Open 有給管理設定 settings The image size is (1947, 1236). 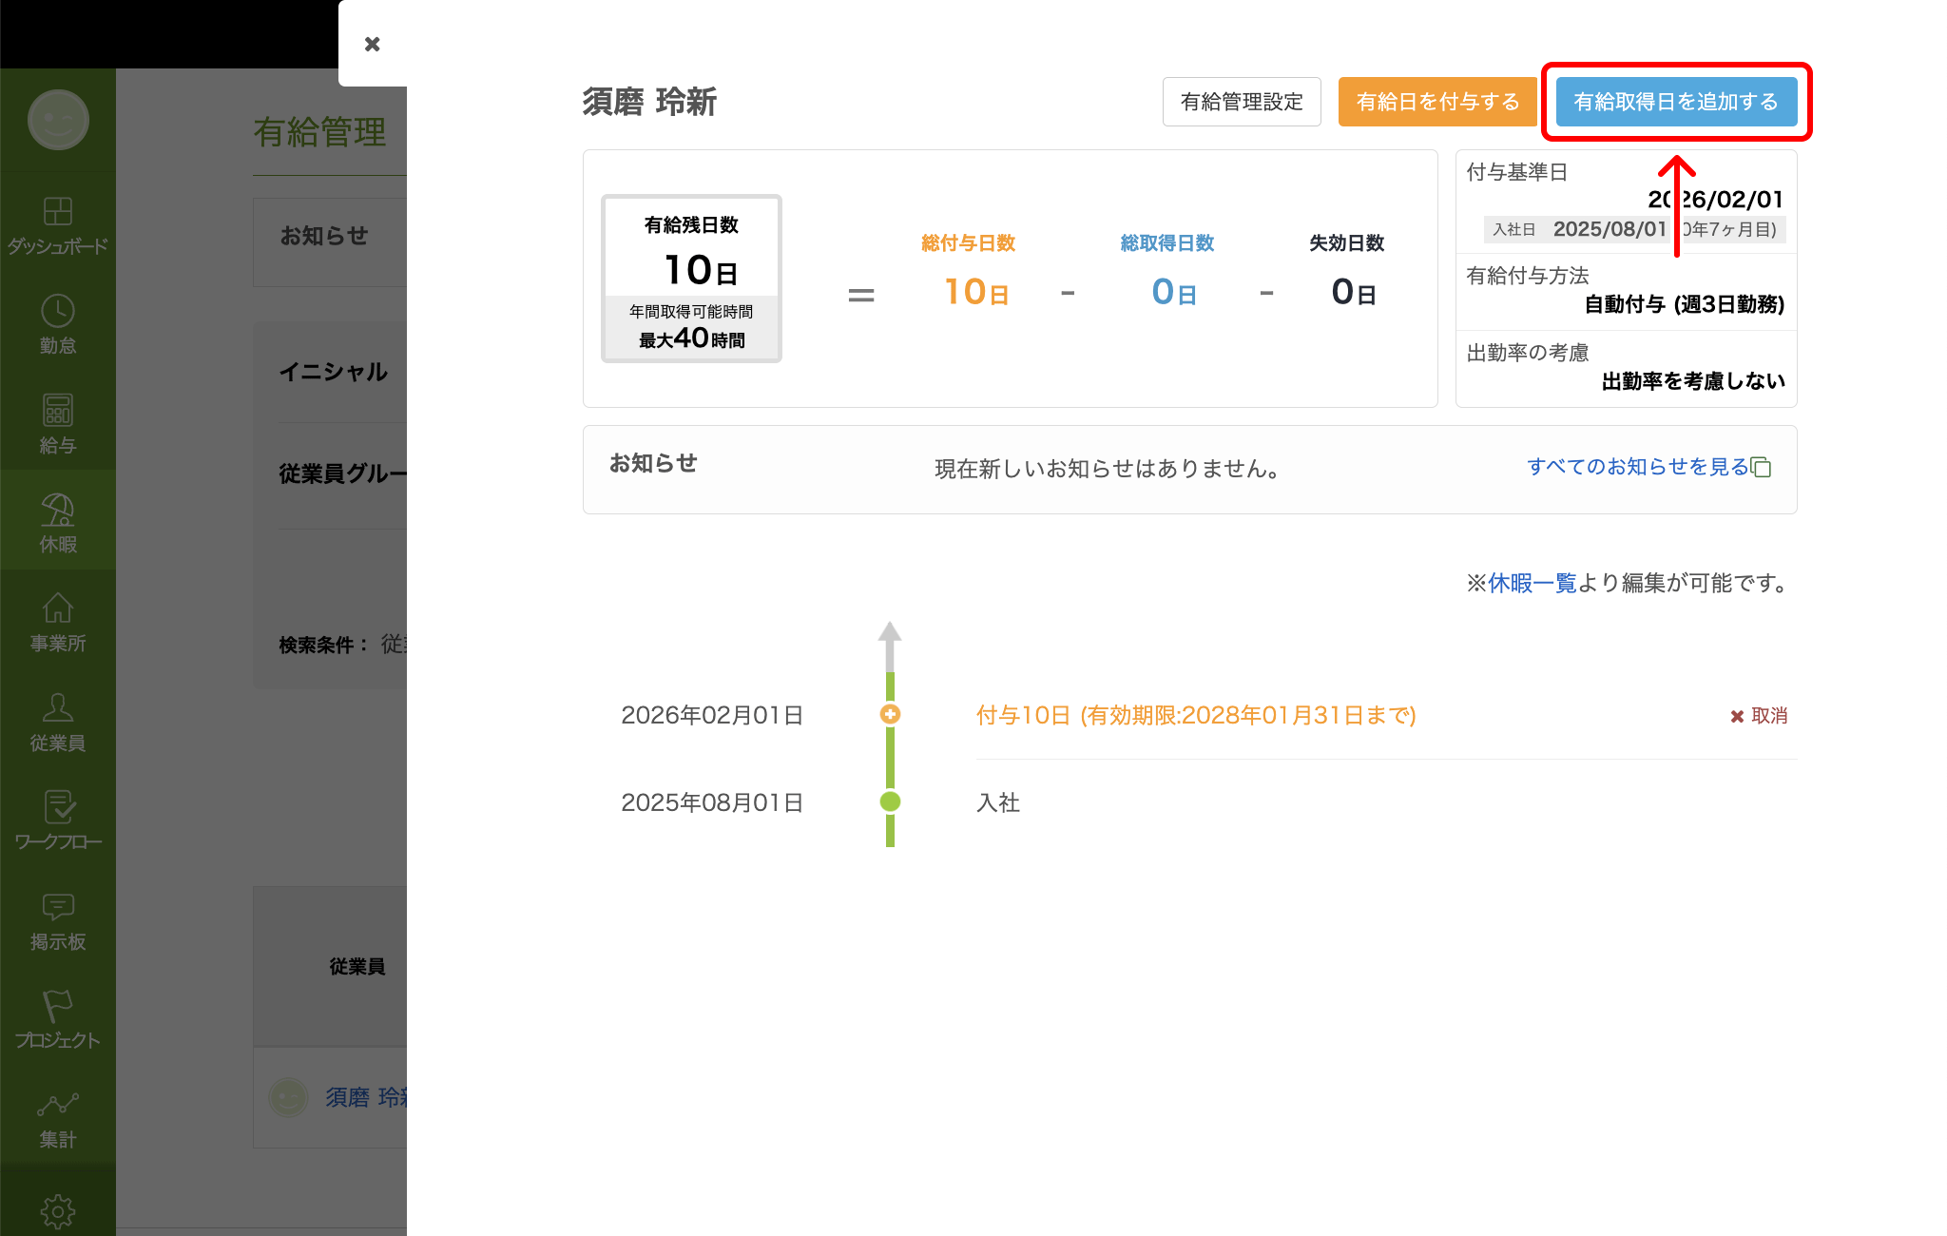[x=1242, y=101]
